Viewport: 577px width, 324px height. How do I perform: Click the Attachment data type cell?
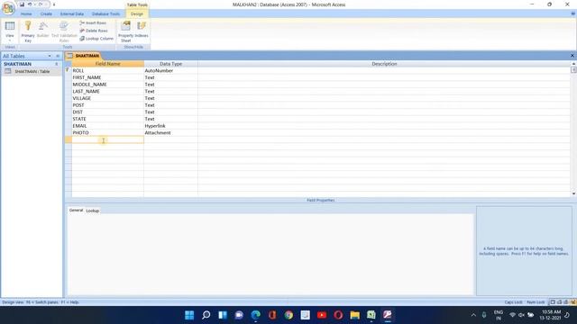pyautogui.click(x=170, y=132)
